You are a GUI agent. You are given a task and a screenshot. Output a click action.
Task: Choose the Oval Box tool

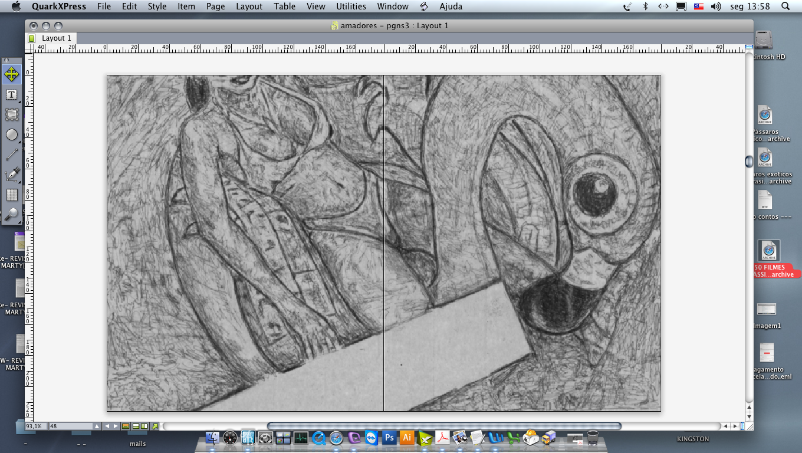point(12,135)
